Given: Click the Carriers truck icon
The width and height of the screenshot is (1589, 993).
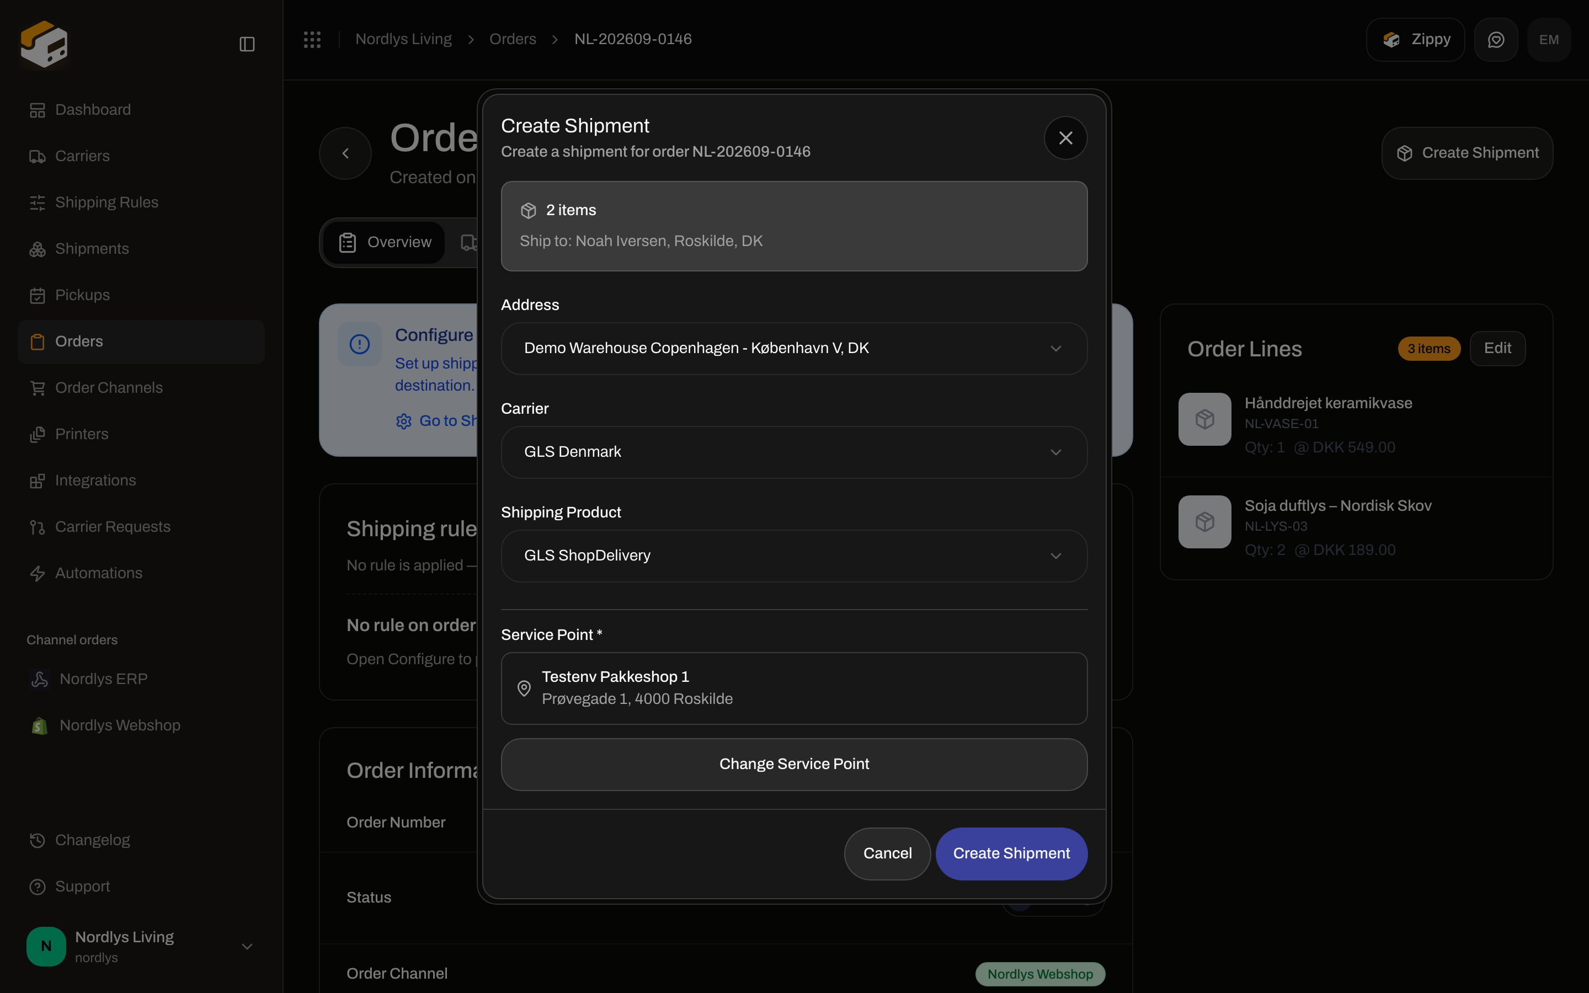Looking at the screenshot, I should pyautogui.click(x=38, y=156).
